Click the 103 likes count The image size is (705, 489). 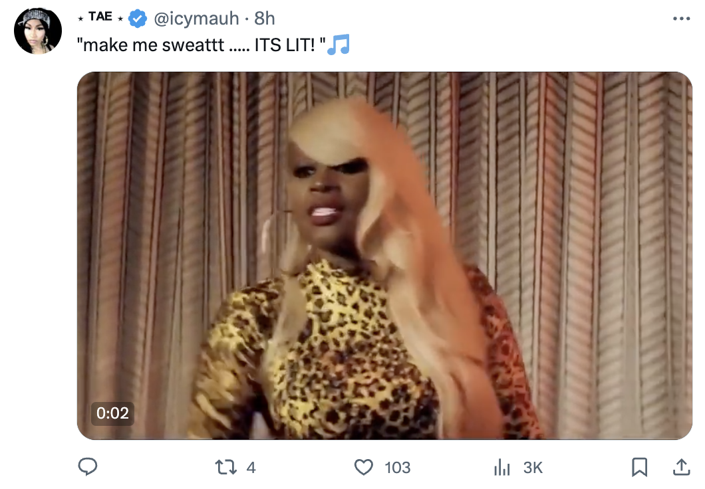tap(398, 468)
